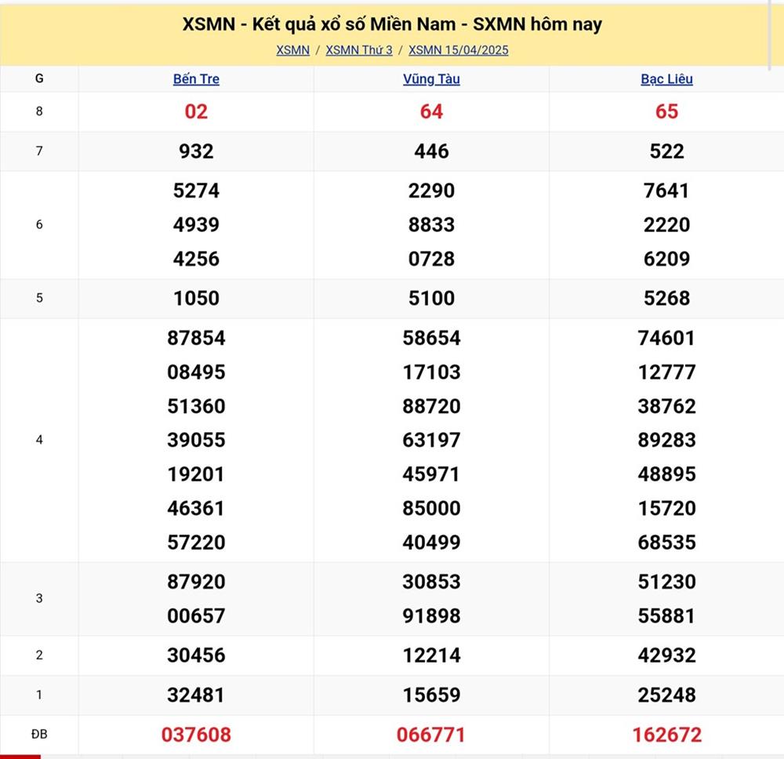
Task: Open the XSMN 15/04/2025 date link
Action: [x=459, y=50]
